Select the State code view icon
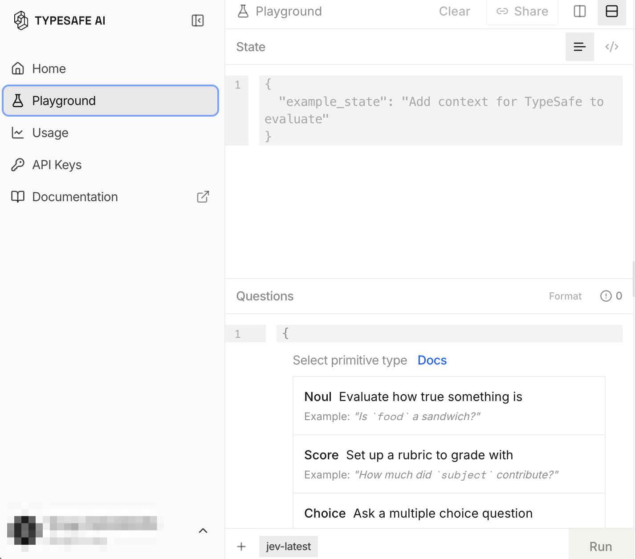The width and height of the screenshot is (635, 559). coord(612,47)
